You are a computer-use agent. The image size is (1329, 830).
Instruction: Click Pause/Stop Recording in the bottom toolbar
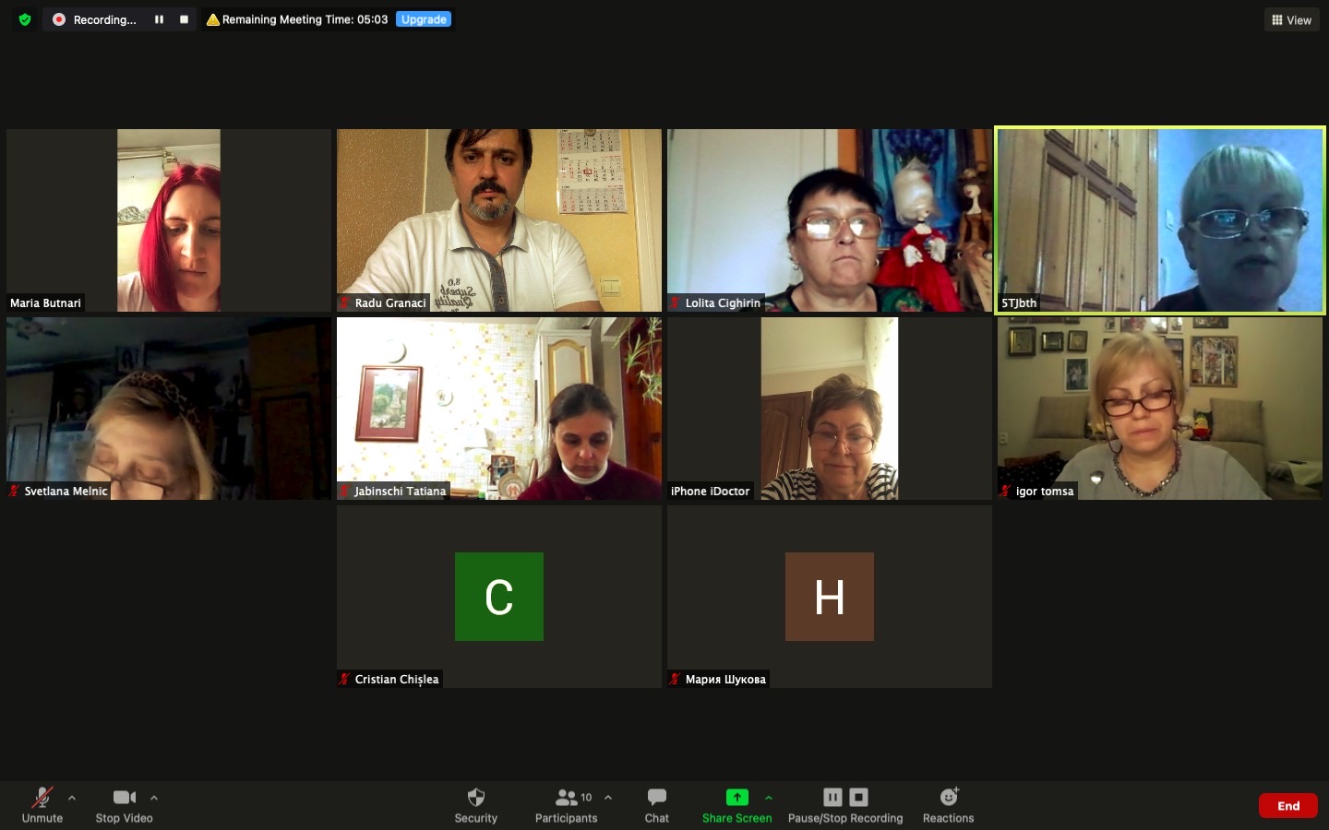844,798
